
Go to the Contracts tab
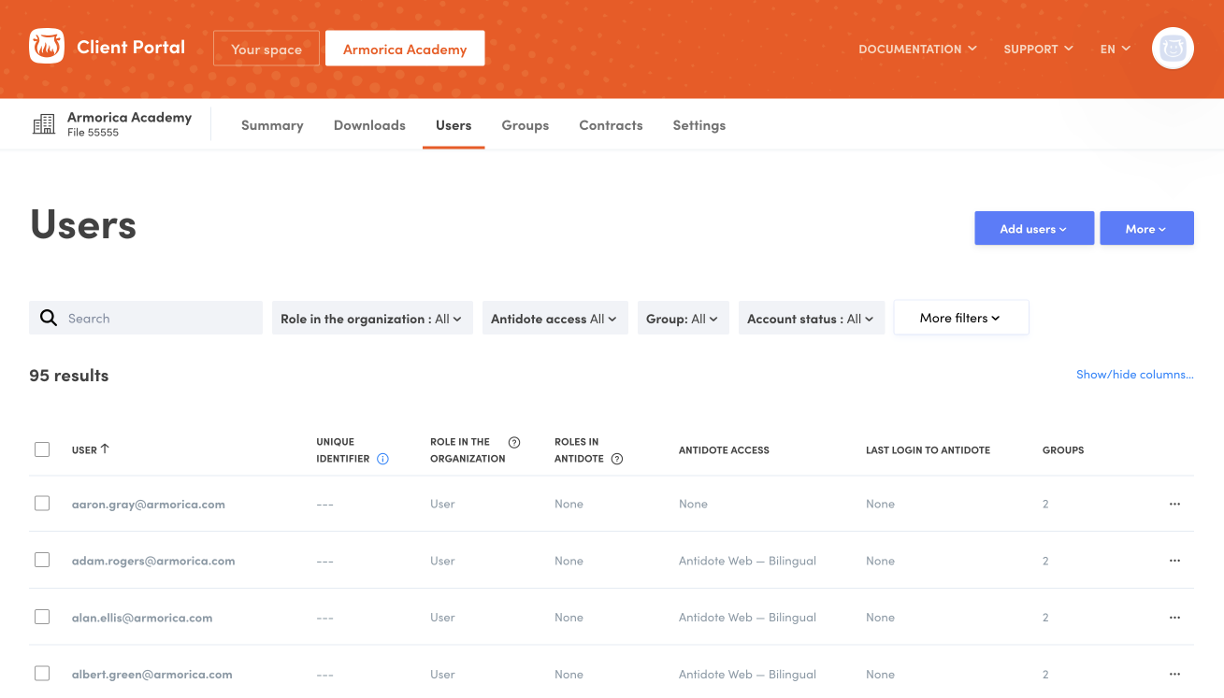point(611,125)
